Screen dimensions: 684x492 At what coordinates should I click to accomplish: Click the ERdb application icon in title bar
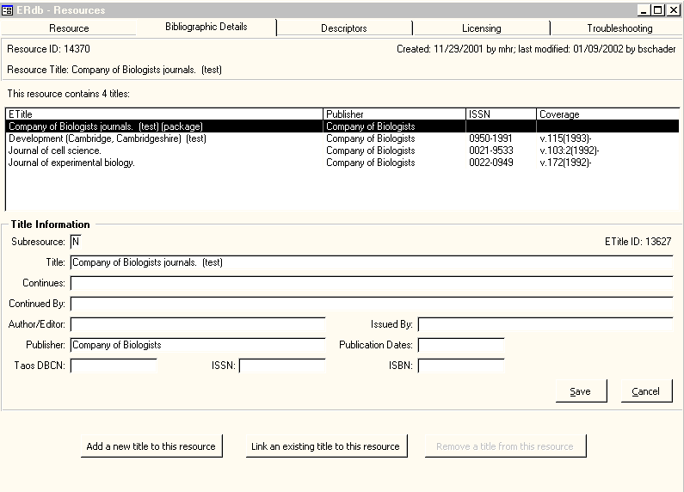9,10
